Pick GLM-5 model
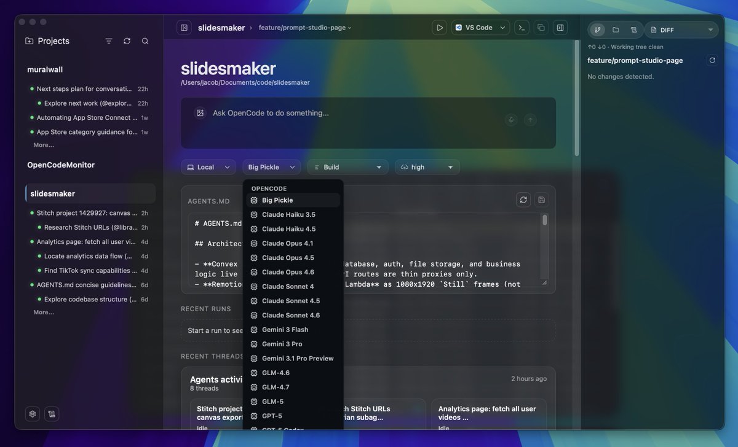Screen dimensions: 738x447 point(293,402)
